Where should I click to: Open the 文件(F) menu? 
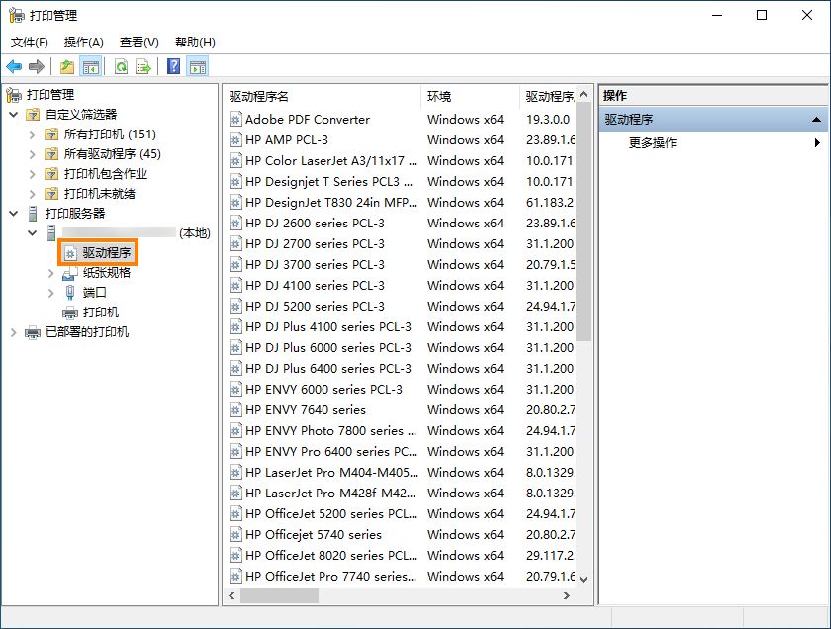point(29,43)
